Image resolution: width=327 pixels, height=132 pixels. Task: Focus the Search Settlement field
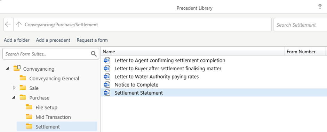(300, 25)
